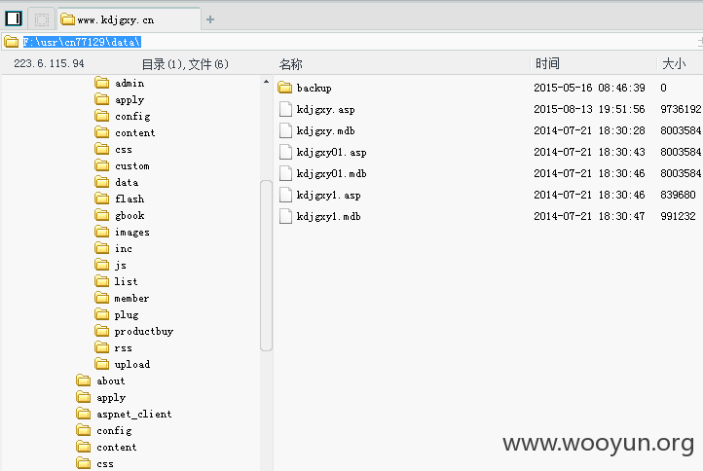
Task: Open the member folder icon
Action: click(x=102, y=298)
